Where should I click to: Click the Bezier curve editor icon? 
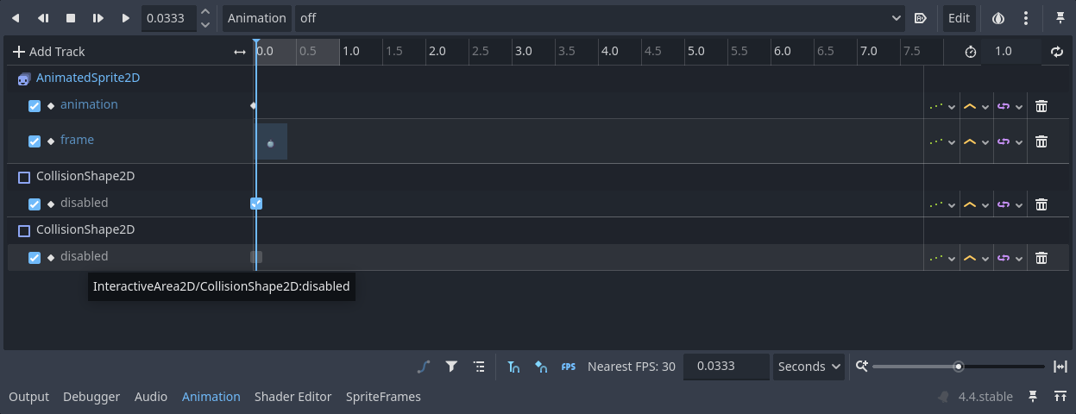[423, 367]
